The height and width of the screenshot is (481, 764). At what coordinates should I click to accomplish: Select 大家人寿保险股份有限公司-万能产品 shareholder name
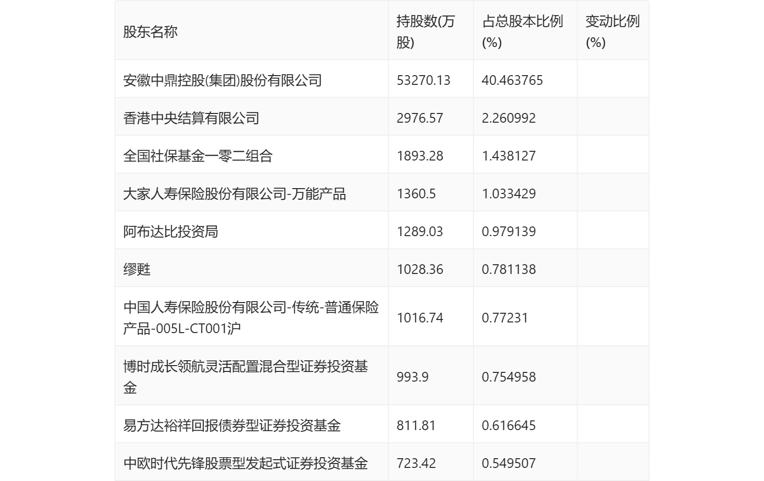[x=234, y=193]
